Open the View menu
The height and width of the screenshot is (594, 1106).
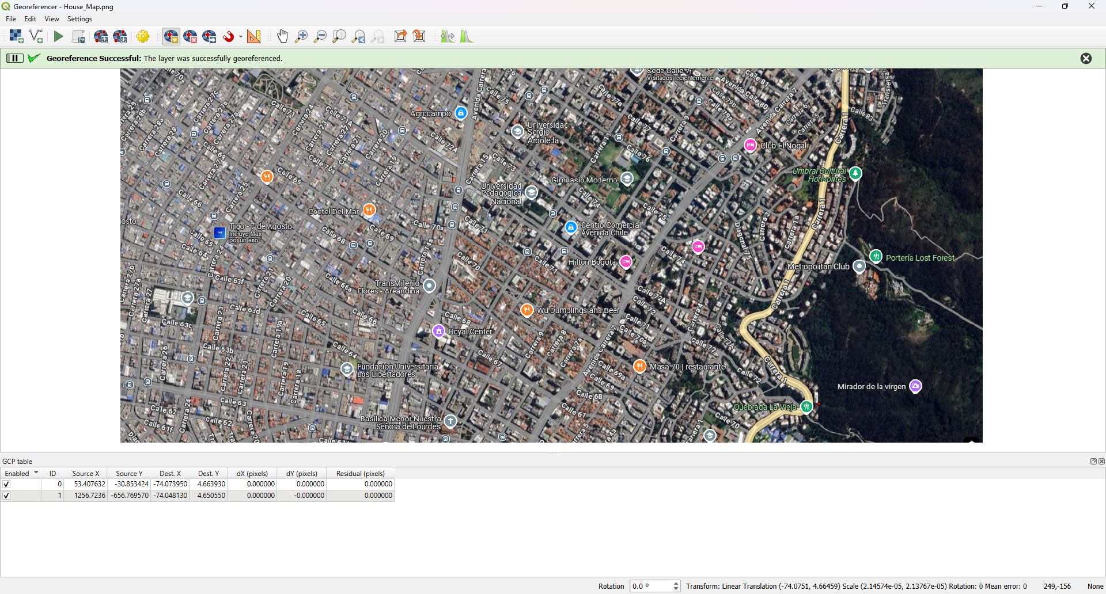[52, 19]
